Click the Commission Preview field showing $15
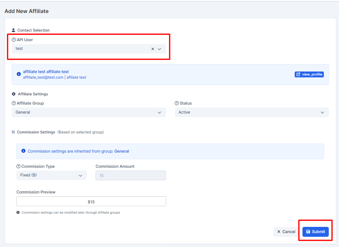The image size is (339, 247). (91, 201)
